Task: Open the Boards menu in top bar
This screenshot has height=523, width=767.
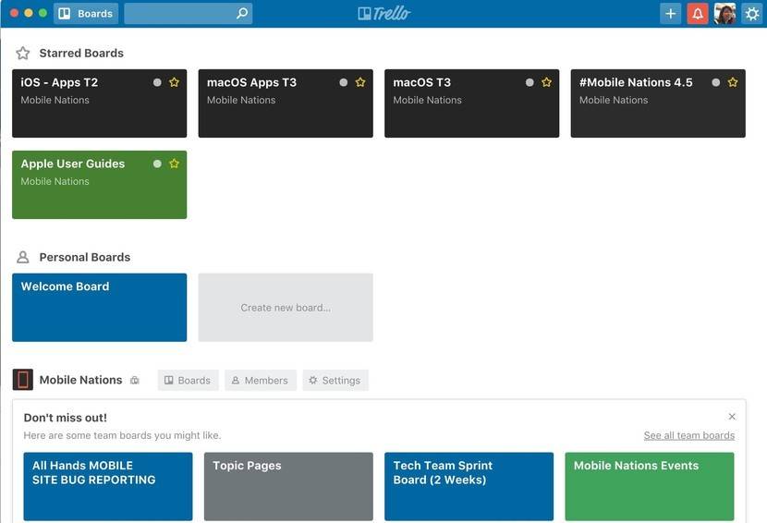Action: point(86,14)
